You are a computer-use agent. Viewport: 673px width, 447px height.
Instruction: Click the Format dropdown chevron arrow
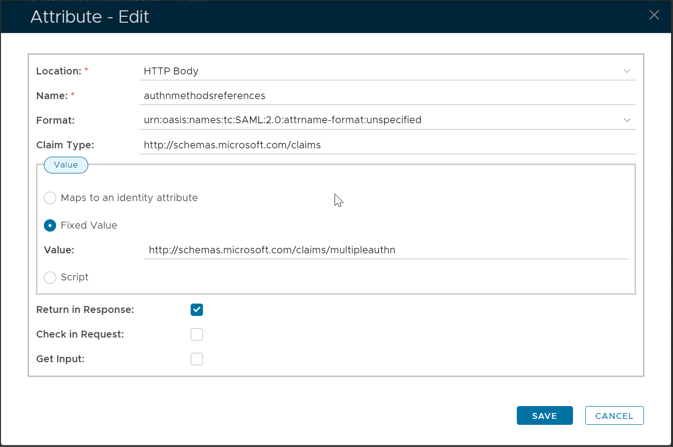coord(627,120)
